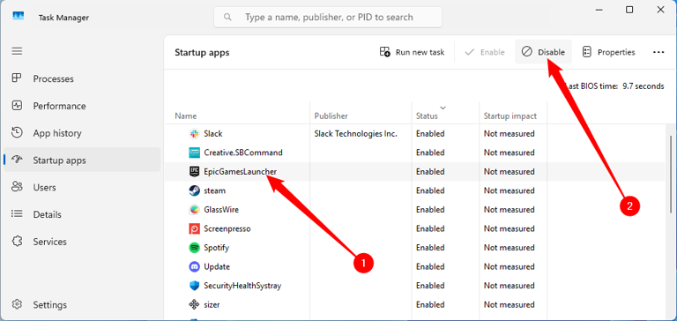
Task: Select the Screenpresso entry
Action: coord(227,228)
